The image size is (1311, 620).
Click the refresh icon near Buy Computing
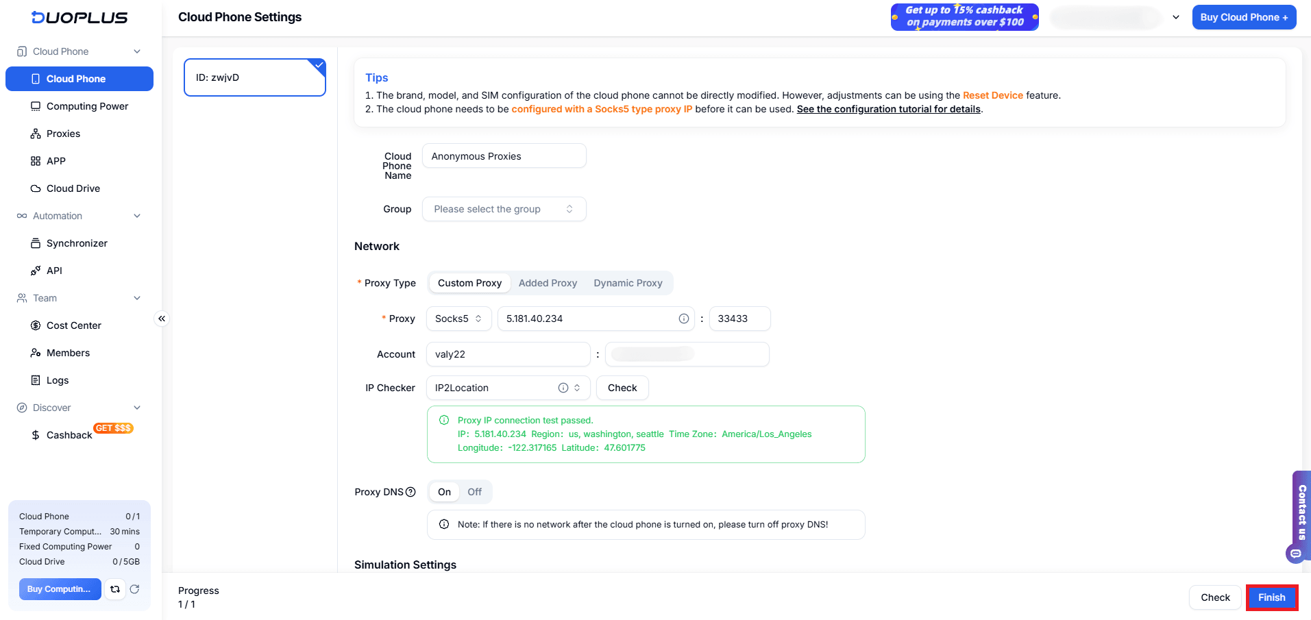click(134, 589)
